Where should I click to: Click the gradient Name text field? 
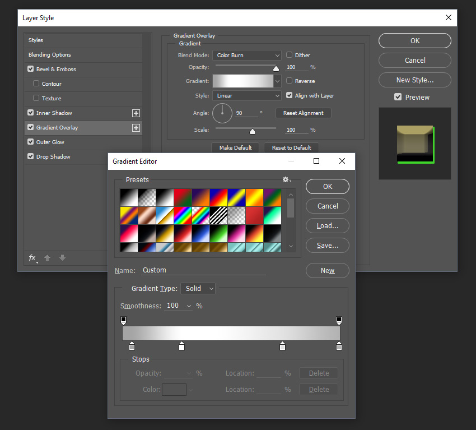tap(203, 270)
